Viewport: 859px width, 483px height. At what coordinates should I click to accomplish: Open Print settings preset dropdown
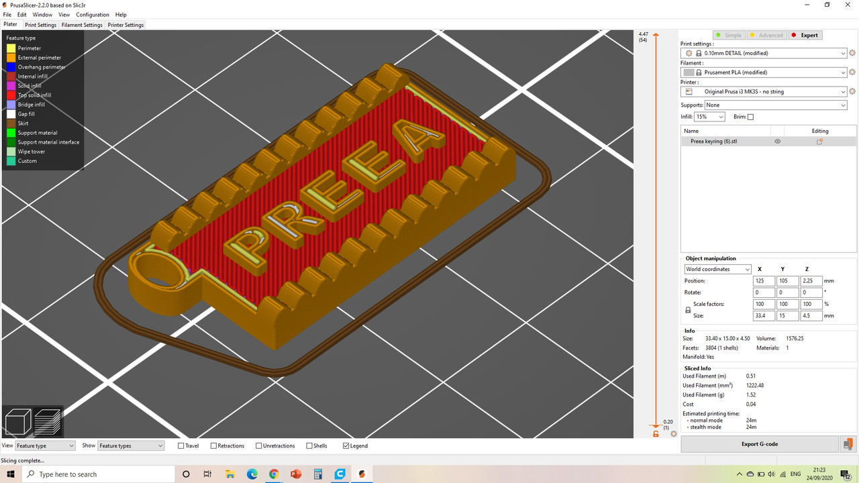(x=764, y=53)
